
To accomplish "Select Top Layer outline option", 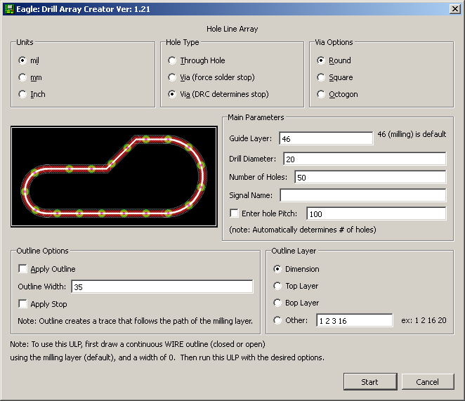I will (x=277, y=286).
